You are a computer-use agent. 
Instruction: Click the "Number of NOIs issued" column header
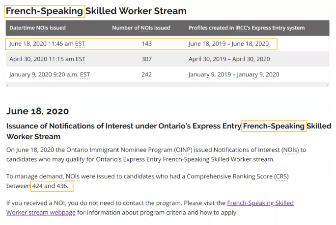tap(141, 28)
